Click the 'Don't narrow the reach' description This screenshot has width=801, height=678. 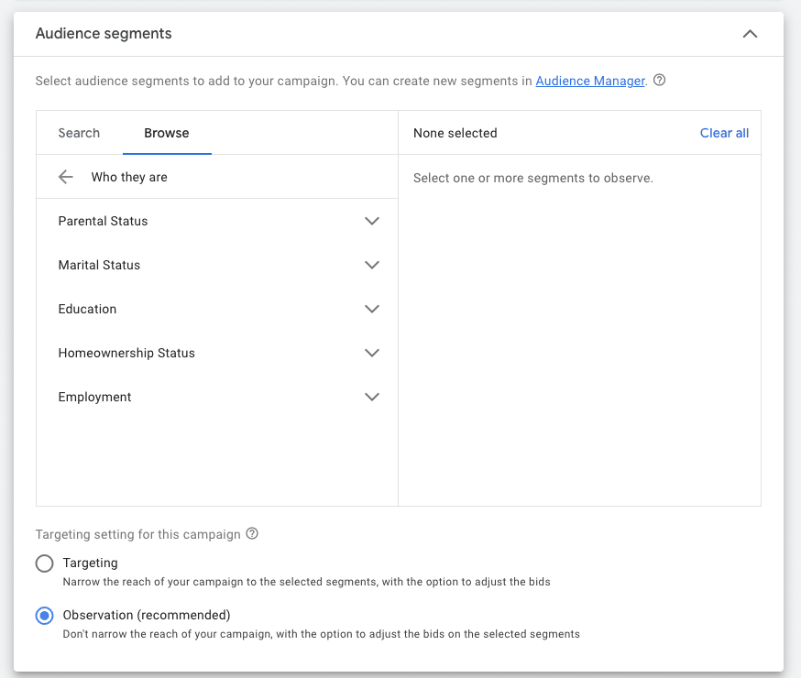coord(322,634)
